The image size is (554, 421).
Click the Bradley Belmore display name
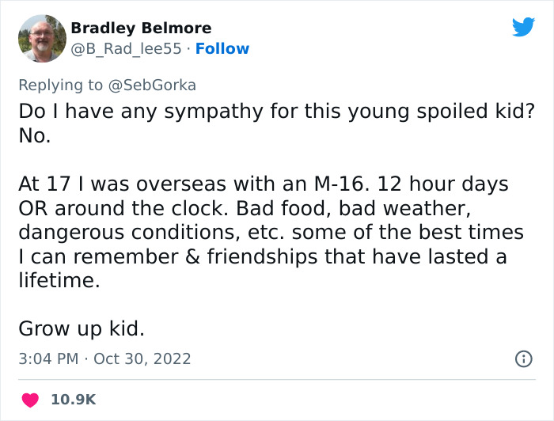coord(142,28)
